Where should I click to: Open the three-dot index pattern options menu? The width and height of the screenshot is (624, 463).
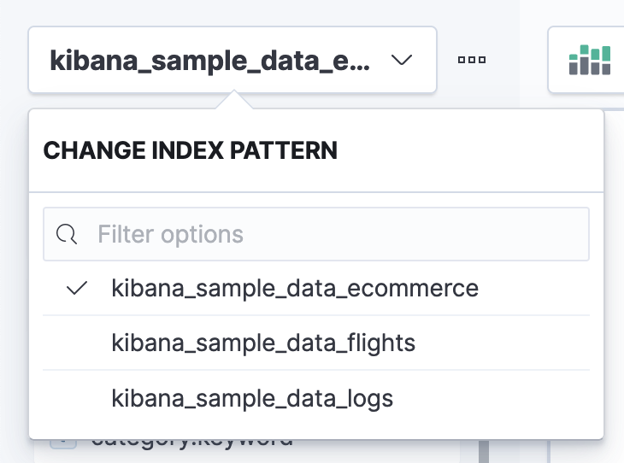click(x=472, y=60)
